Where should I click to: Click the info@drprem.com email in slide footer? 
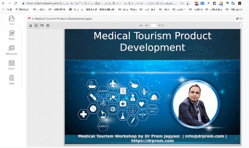point(204,136)
